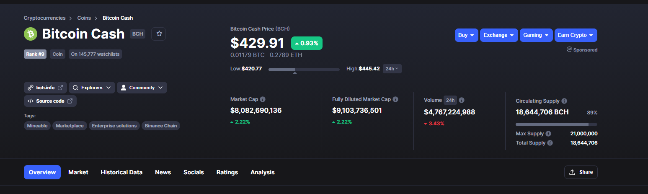Open the Buy dropdown button
This screenshot has width=648, height=194.
pos(467,35)
